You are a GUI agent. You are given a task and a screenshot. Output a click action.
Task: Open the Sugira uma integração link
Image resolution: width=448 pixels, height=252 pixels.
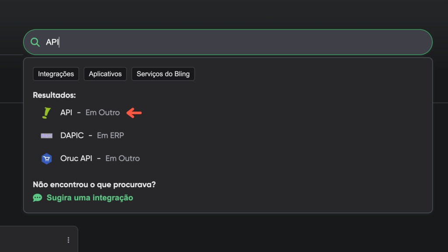(x=90, y=198)
